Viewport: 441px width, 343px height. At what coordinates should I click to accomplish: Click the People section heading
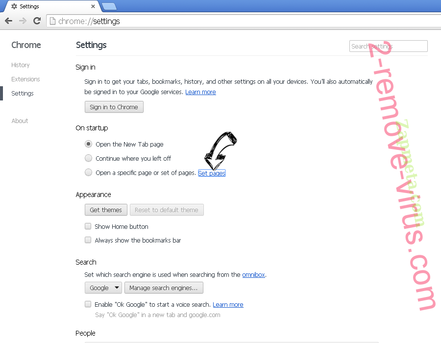tap(85, 333)
